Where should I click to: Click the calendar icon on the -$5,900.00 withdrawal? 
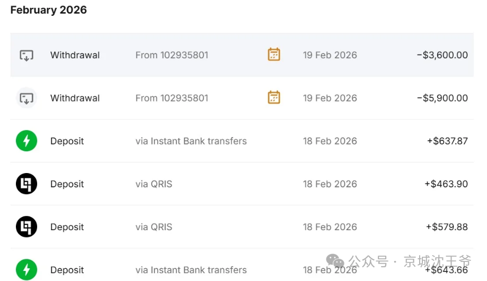(x=274, y=97)
